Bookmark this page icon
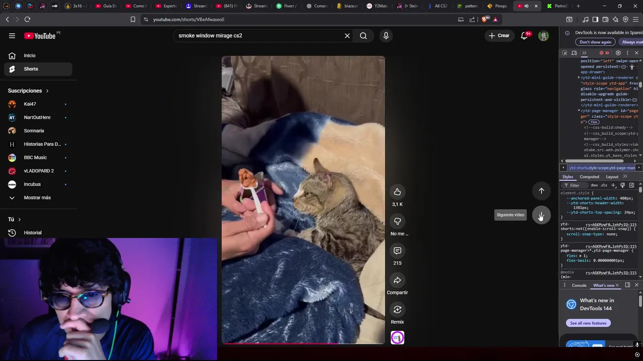This screenshot has width=643, height=361. coord(133,20)
